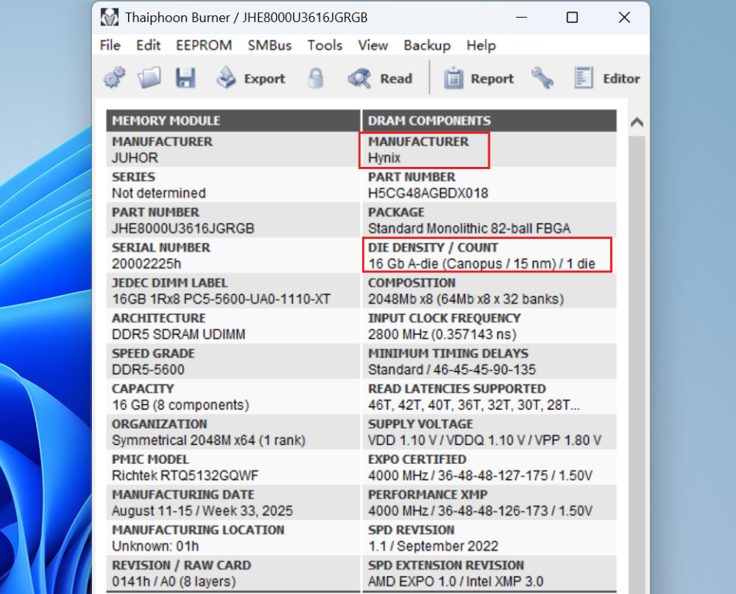Click the DDR5-5600 speed grade value

[148, 370]
